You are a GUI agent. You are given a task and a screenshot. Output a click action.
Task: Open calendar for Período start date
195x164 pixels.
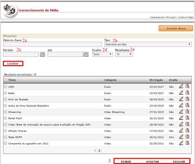pyautogui.click(x=43, y=54)
